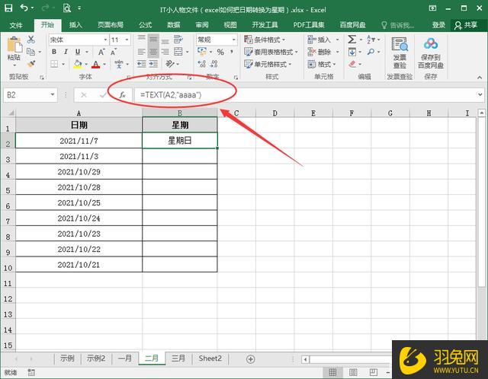Open font color dropdown arrow

[x=104, y=64]
